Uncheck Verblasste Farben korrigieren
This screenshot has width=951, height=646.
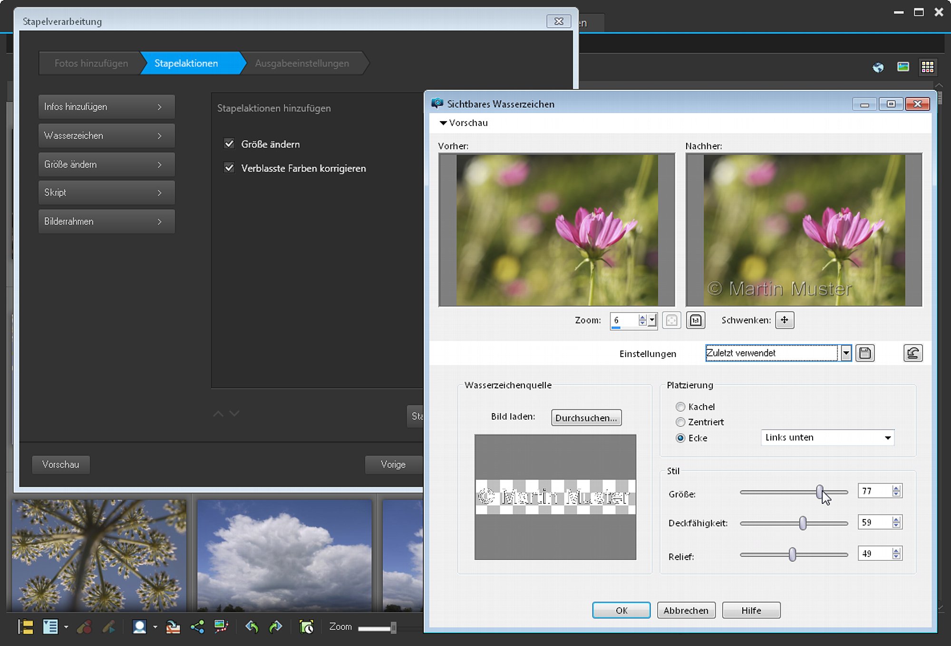229,168
